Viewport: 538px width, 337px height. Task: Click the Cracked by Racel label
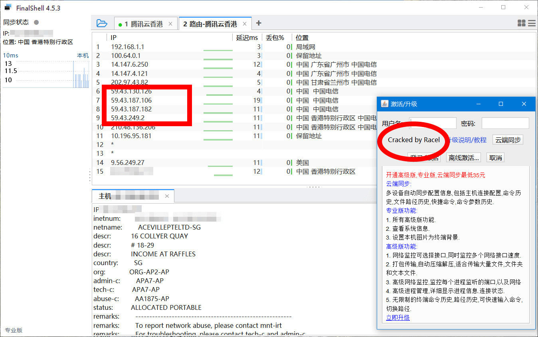click(414, 140)
